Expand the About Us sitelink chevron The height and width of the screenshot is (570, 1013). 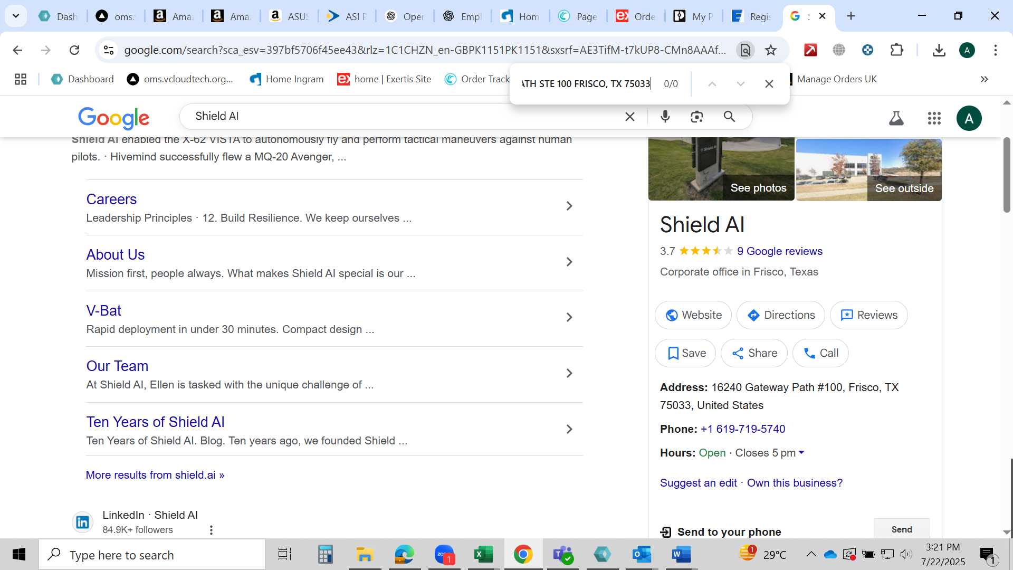pyautogui.click(x=569, y=262)
